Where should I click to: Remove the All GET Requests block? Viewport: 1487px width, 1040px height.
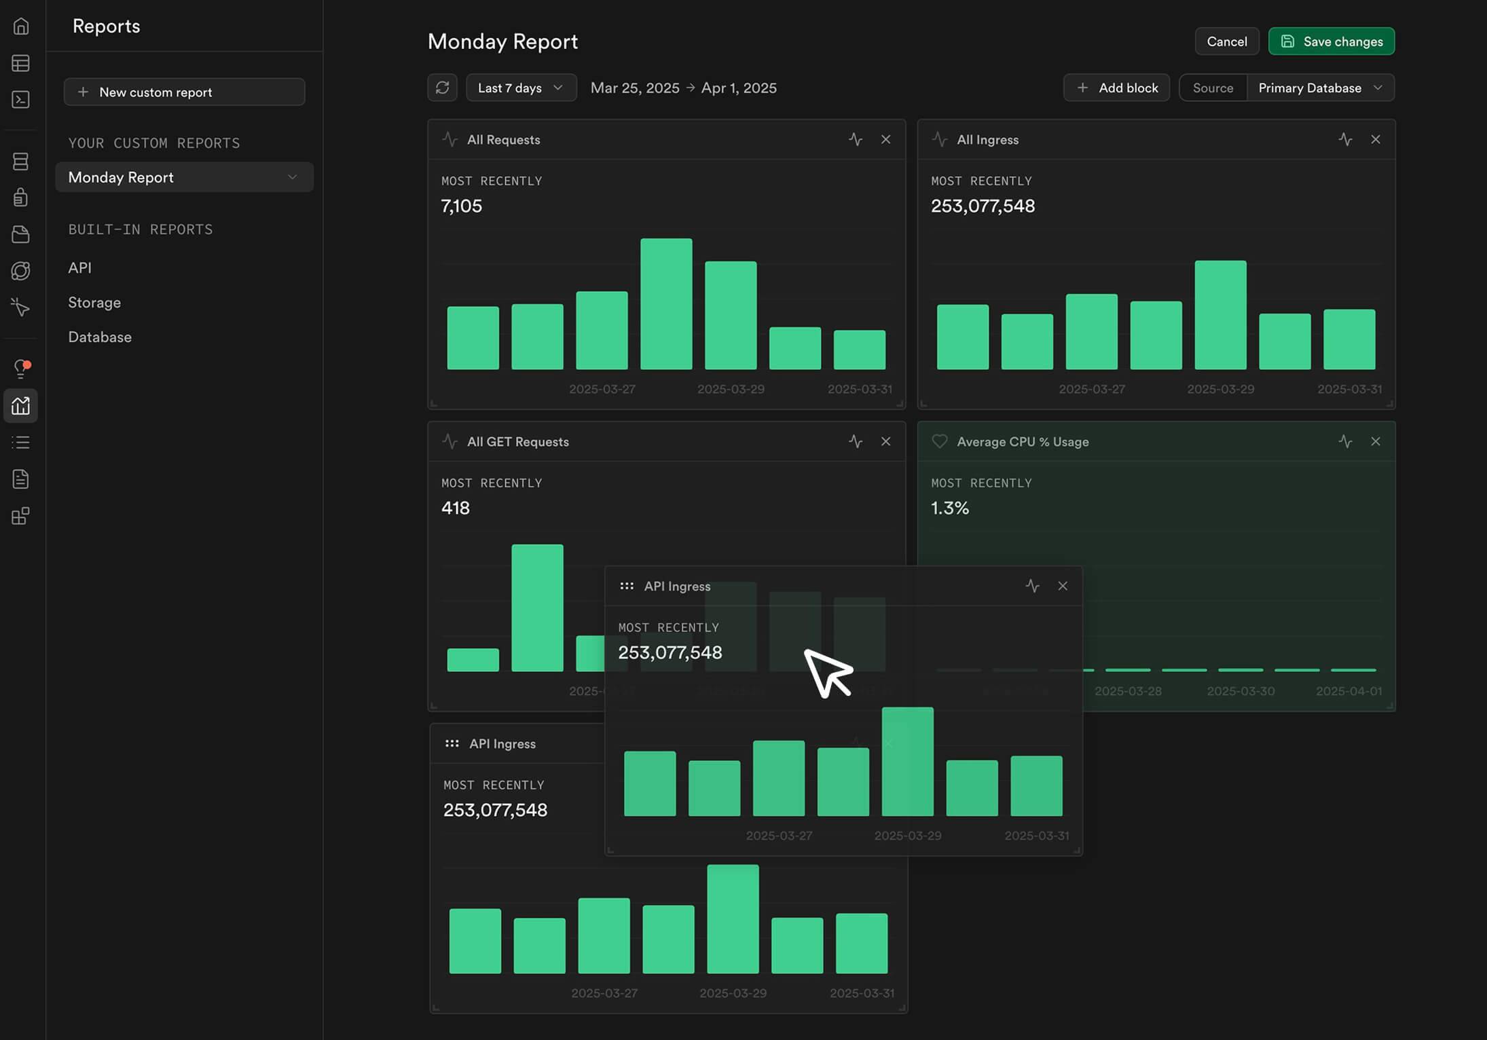(x=885, y=441)
